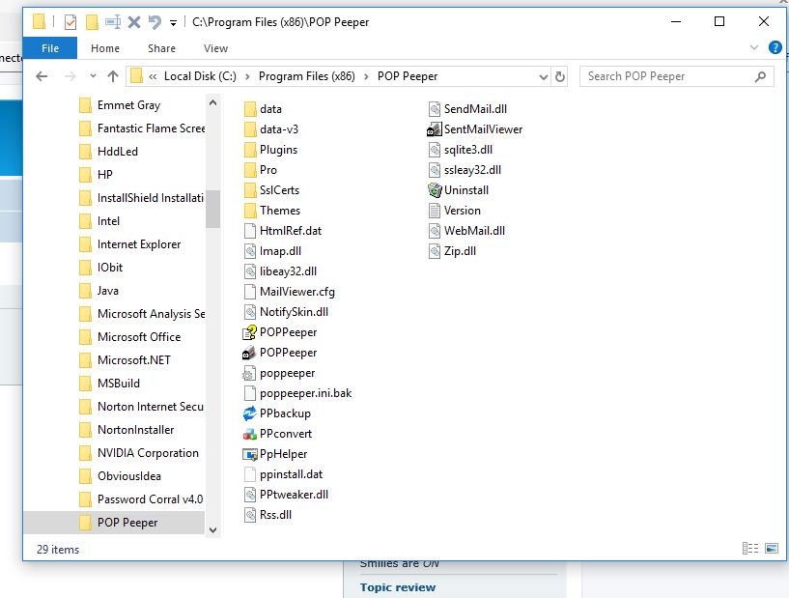Click the blue Help question mark icon
Image resolution: width=789 pixels, height=598 pixels.
click(x=775, y=47)
